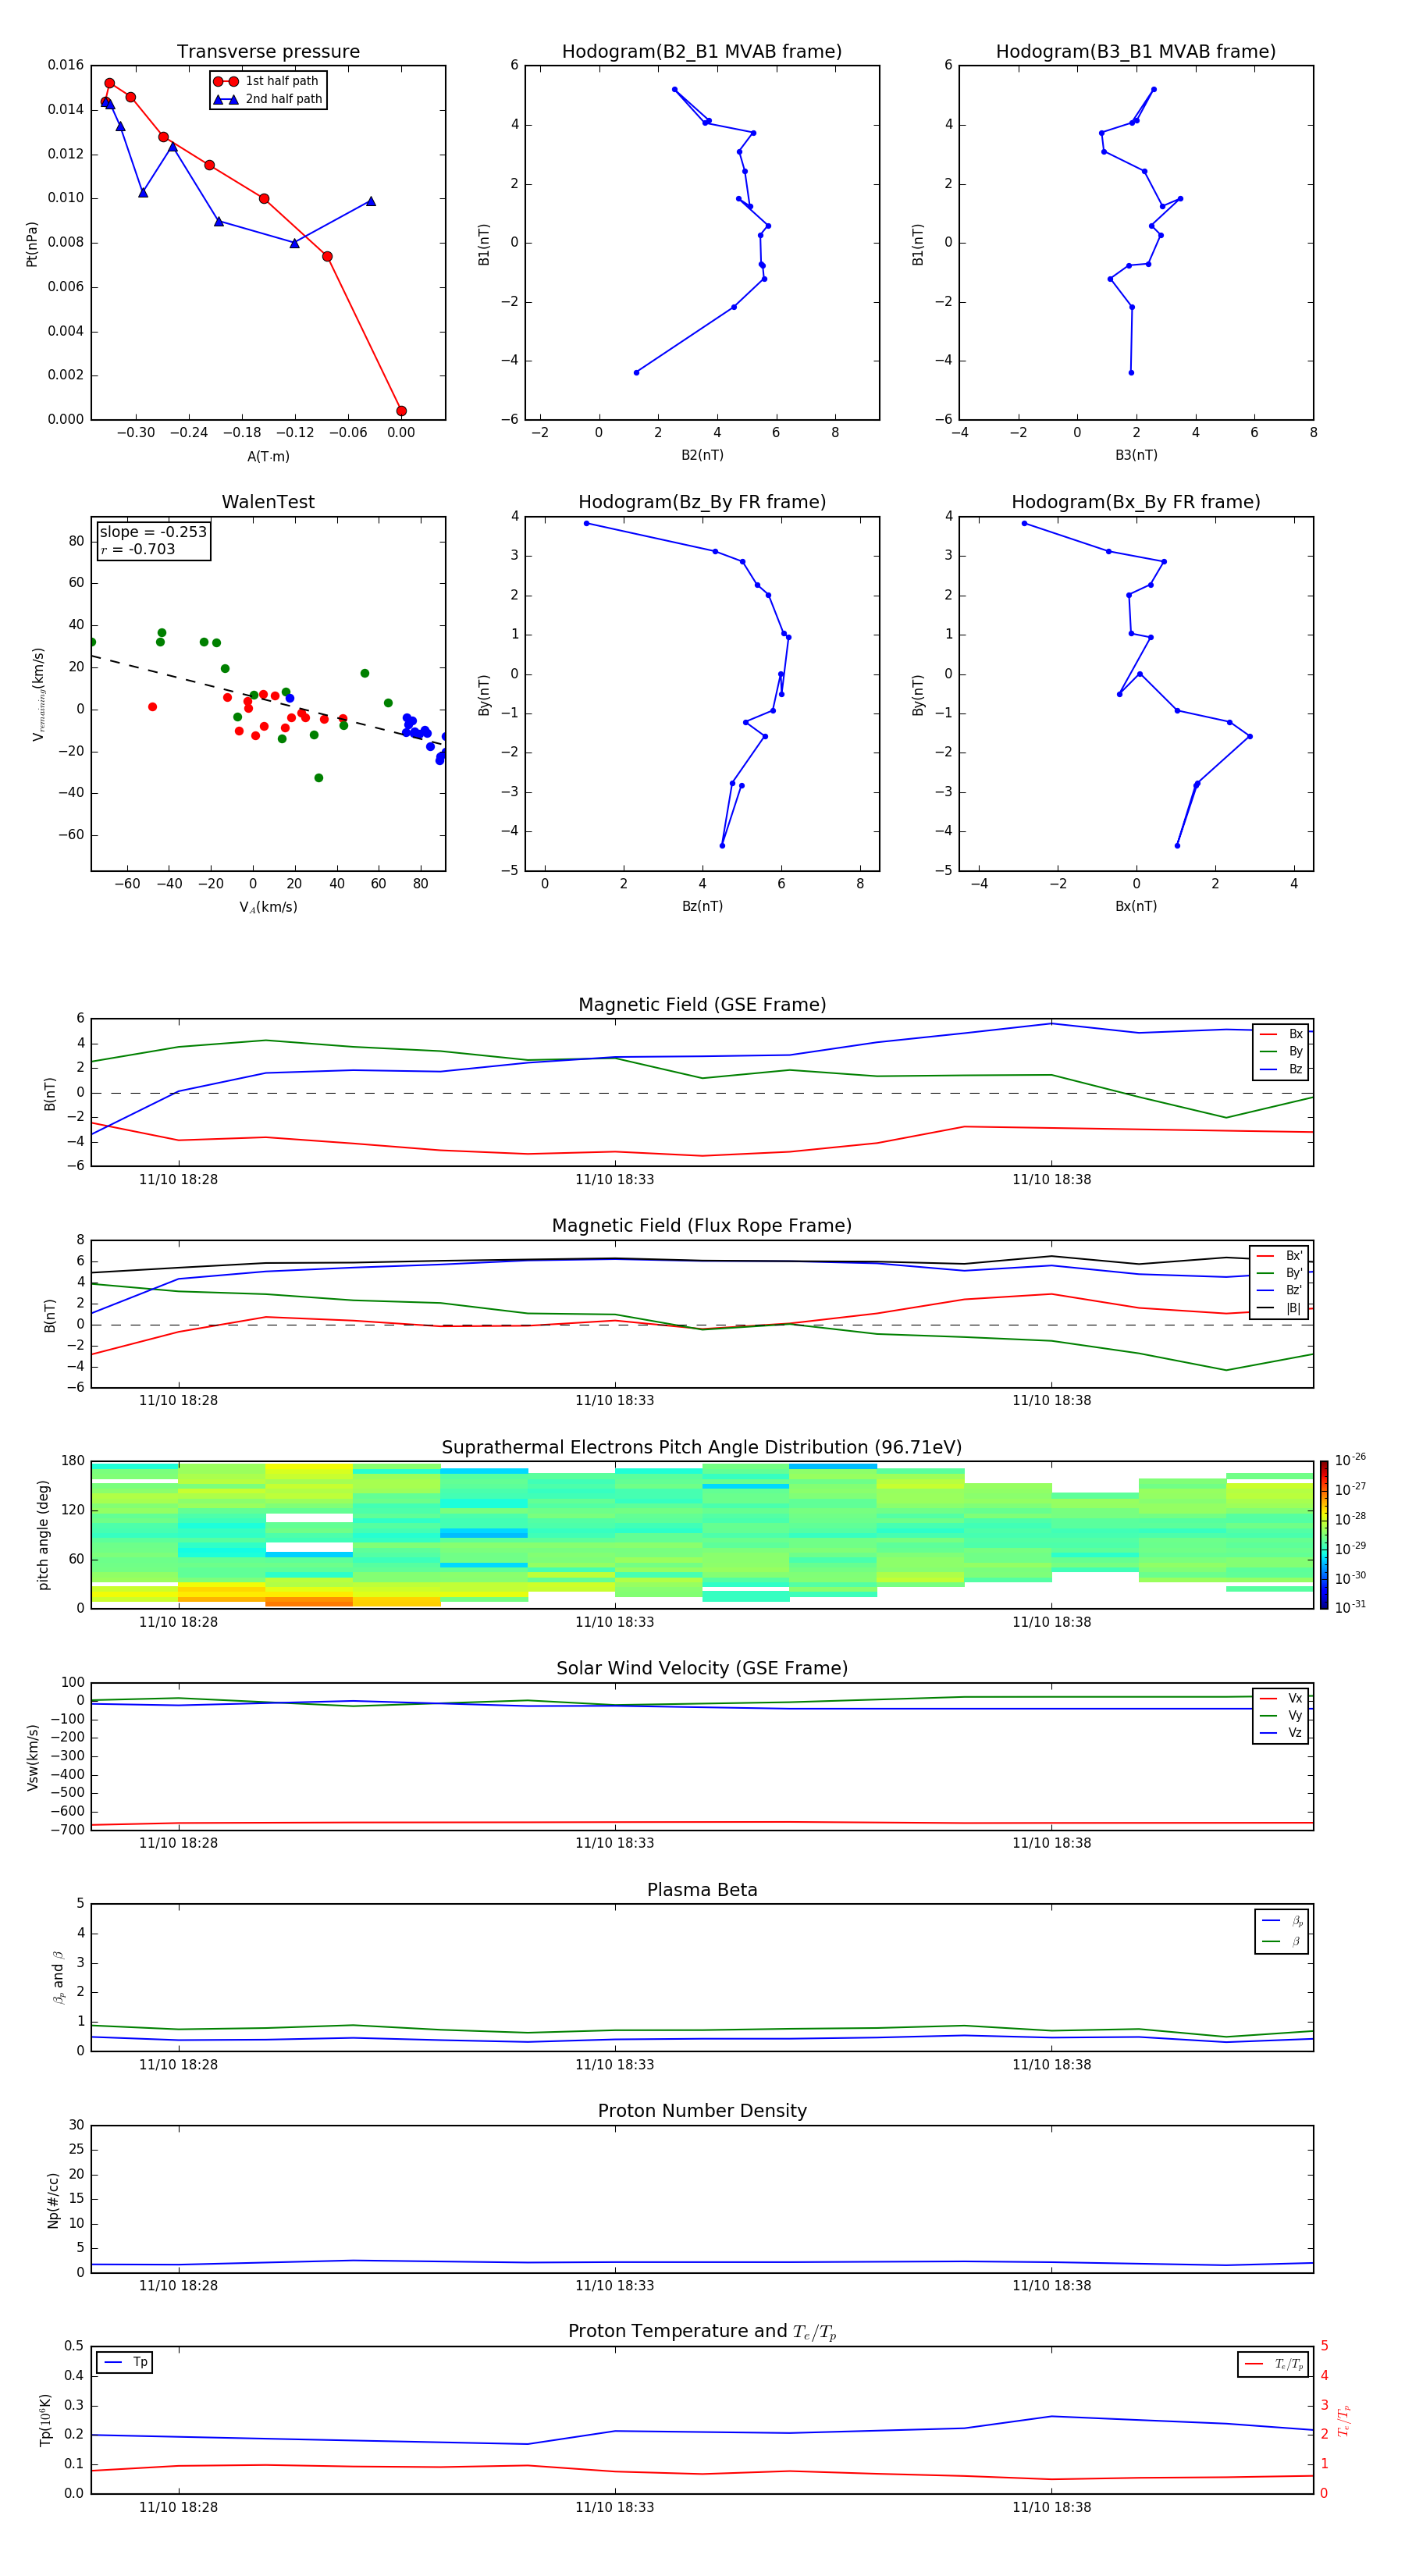1405x2576 pixels.
Task: Click the 'WalenTest' plot title
Action: click(x=268, y=502)
